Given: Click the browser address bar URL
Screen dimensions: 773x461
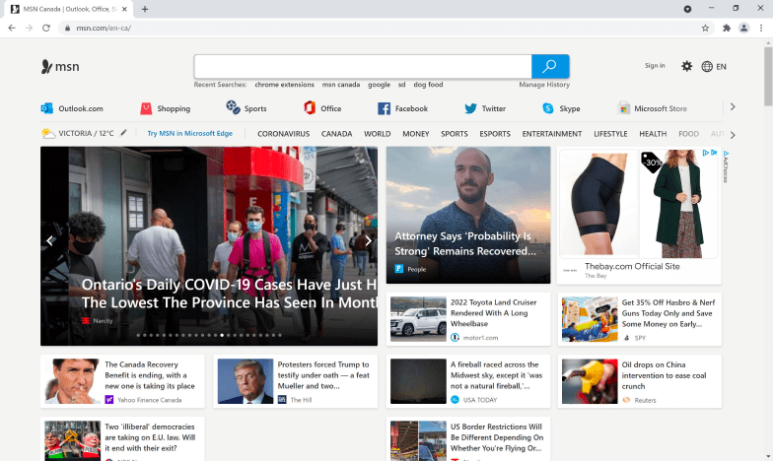Looking at the screenshot, I should (104, 28).
